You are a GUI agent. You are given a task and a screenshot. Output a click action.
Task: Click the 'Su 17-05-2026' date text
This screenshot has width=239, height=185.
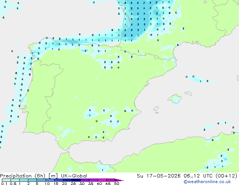159,176
